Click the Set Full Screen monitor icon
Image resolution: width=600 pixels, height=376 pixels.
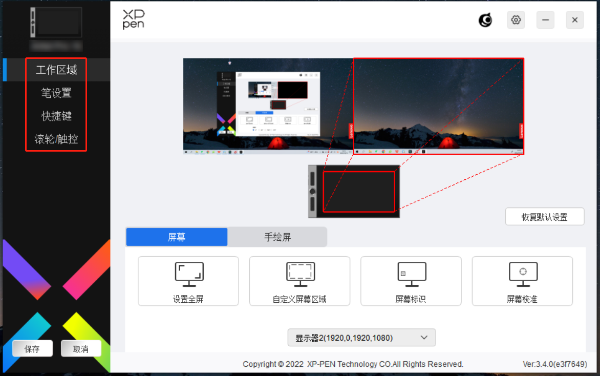189,274
